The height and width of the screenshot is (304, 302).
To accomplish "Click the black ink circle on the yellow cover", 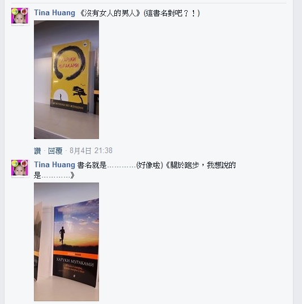I will [x=70, y=62].
